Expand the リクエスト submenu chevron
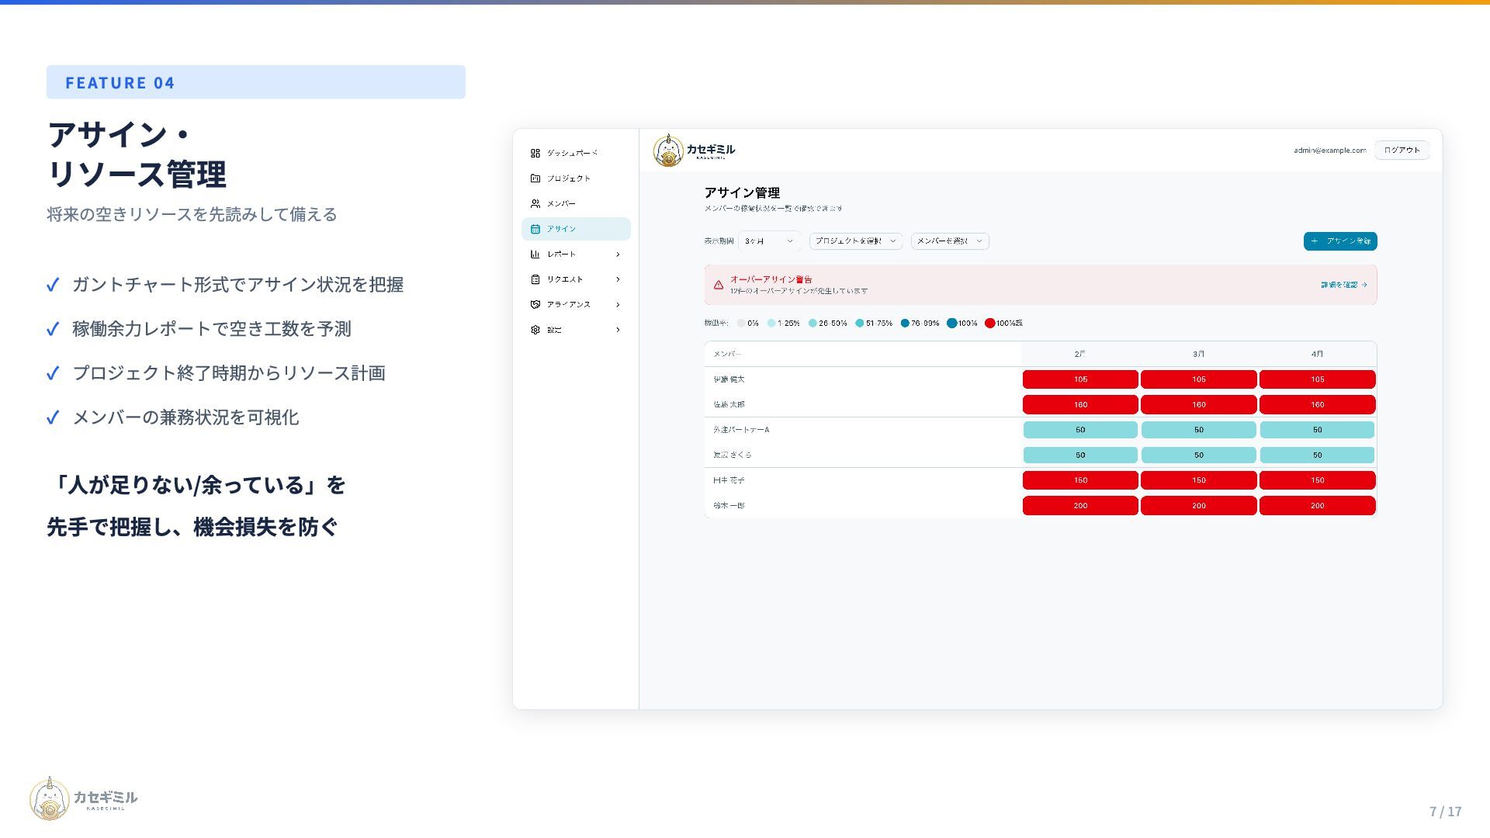Image resolution: width=1490 pixels, height=838 pixels. click(x=618, y=279)
